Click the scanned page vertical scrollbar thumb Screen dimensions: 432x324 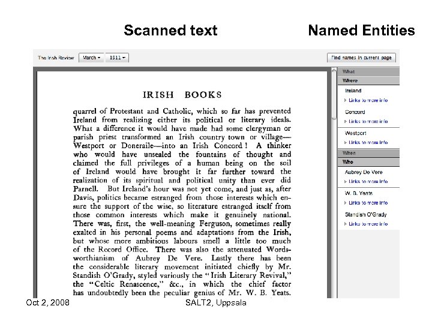click(x=334, y=95)
